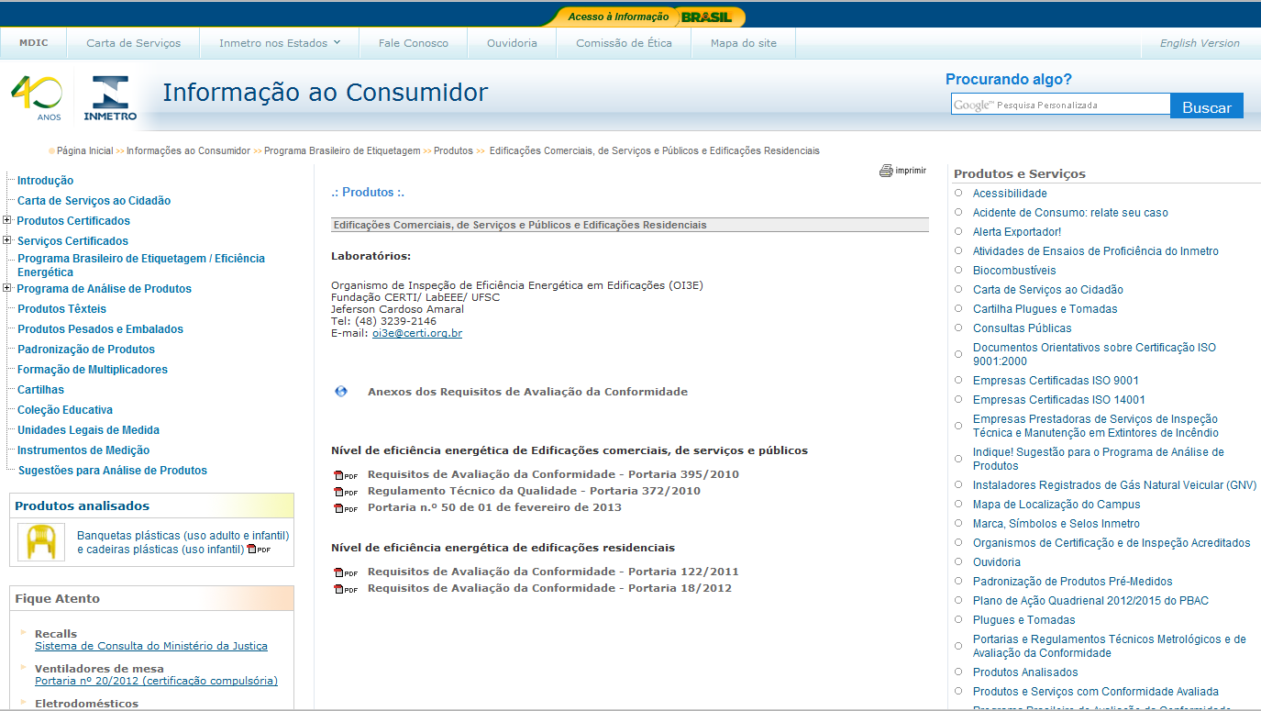Select Padronização de Produtos in sidebar
Screen dimensions: 1261x711
pos(86,350)
